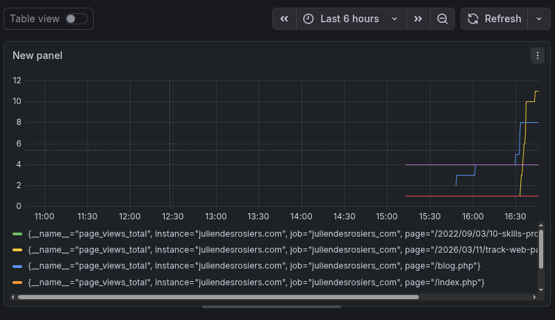
Task: Select the /index.php legend entry
Action: [x=256, y=283]
